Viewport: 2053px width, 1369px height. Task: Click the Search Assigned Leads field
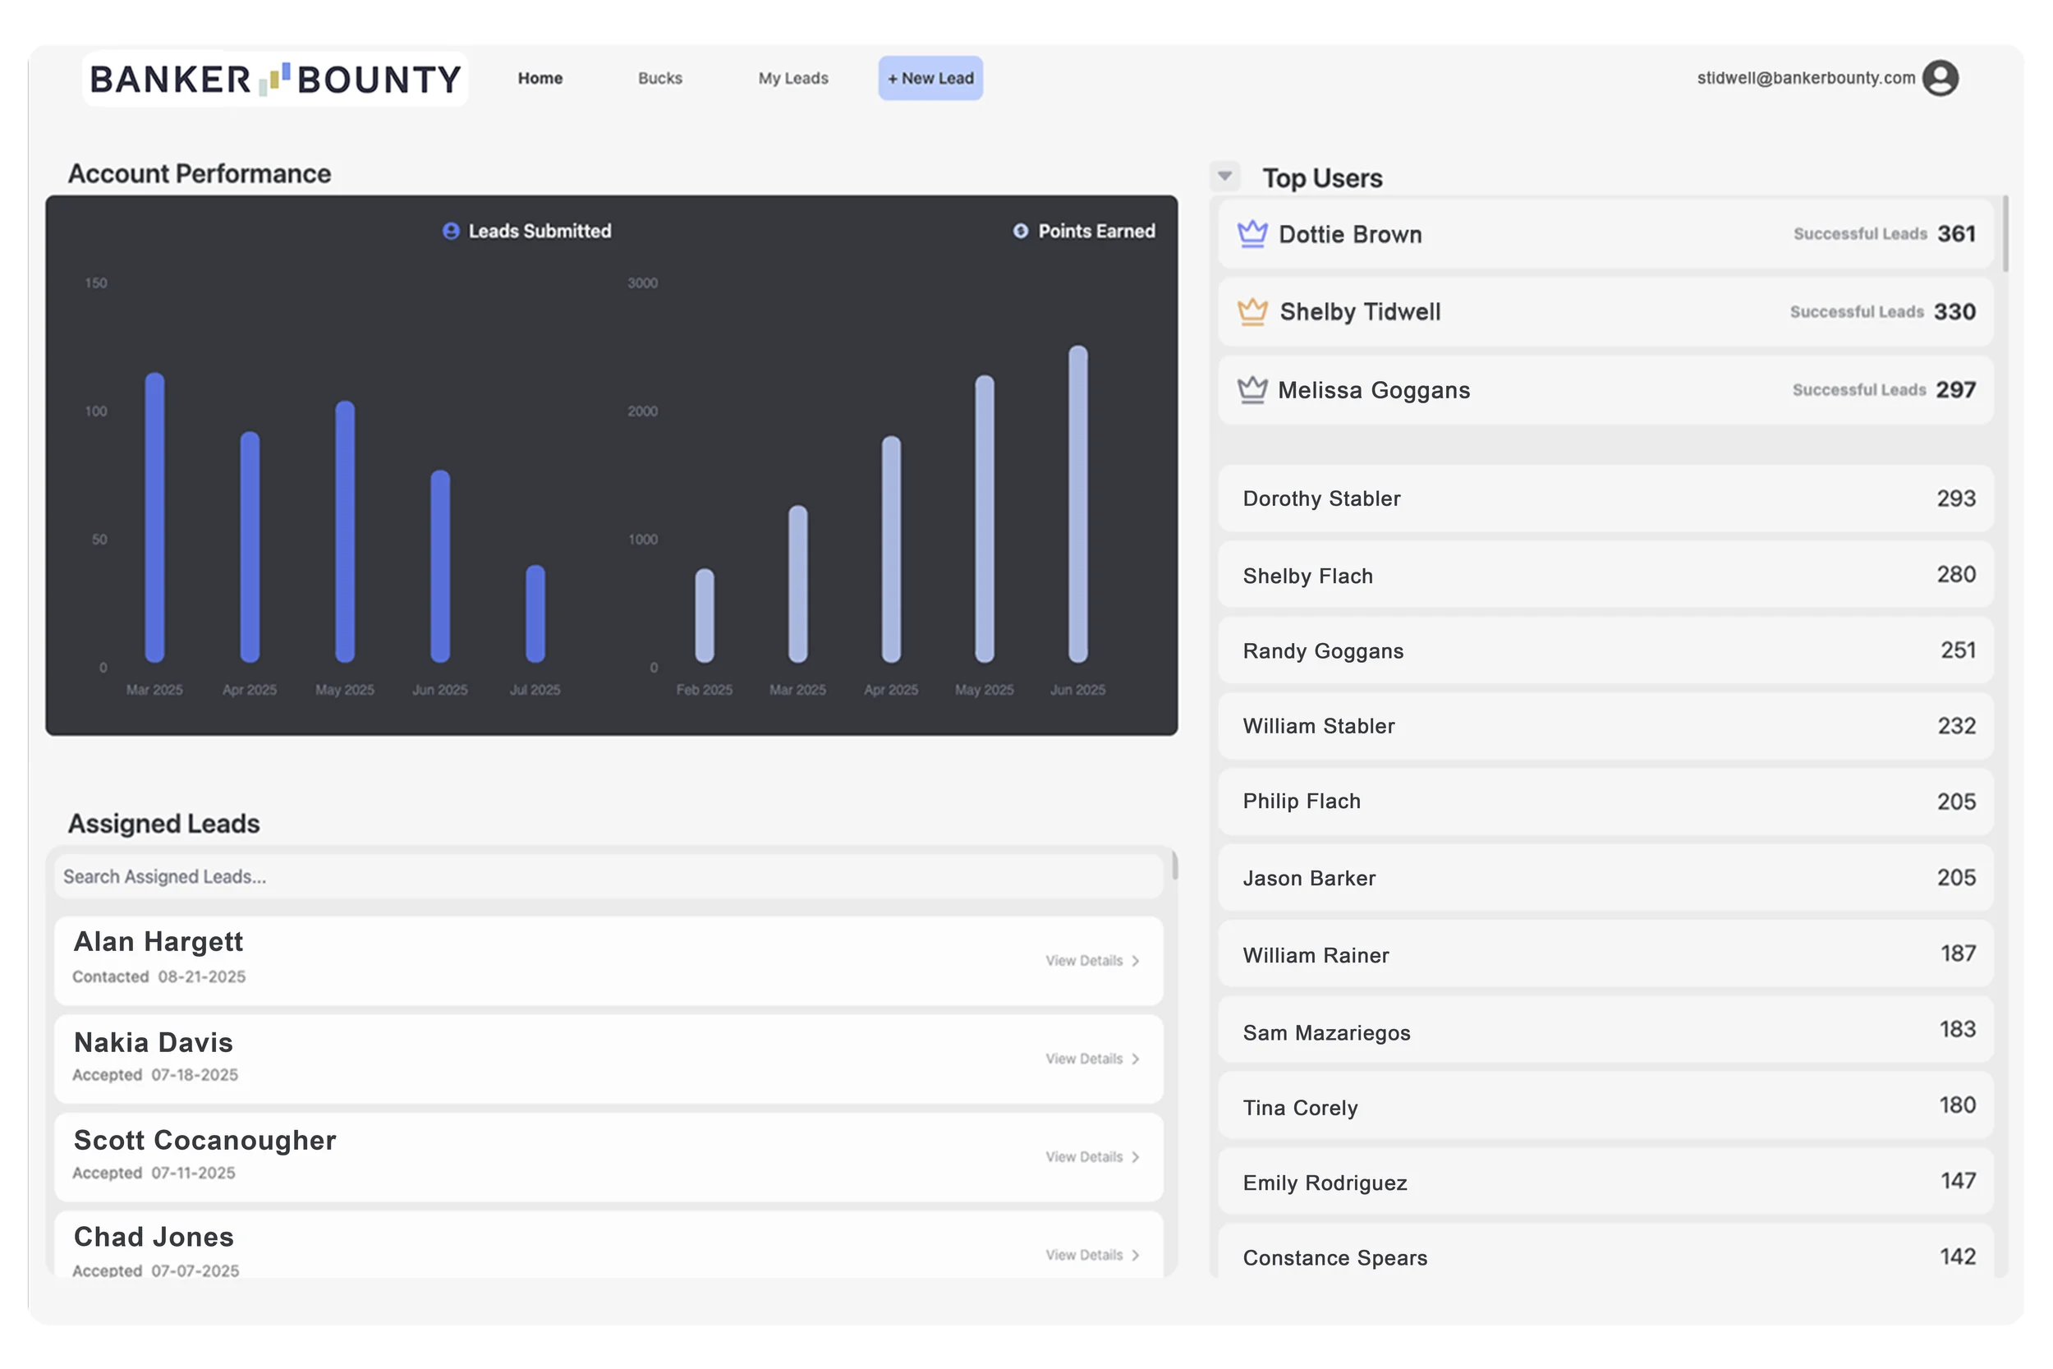(x=608, y=876)
